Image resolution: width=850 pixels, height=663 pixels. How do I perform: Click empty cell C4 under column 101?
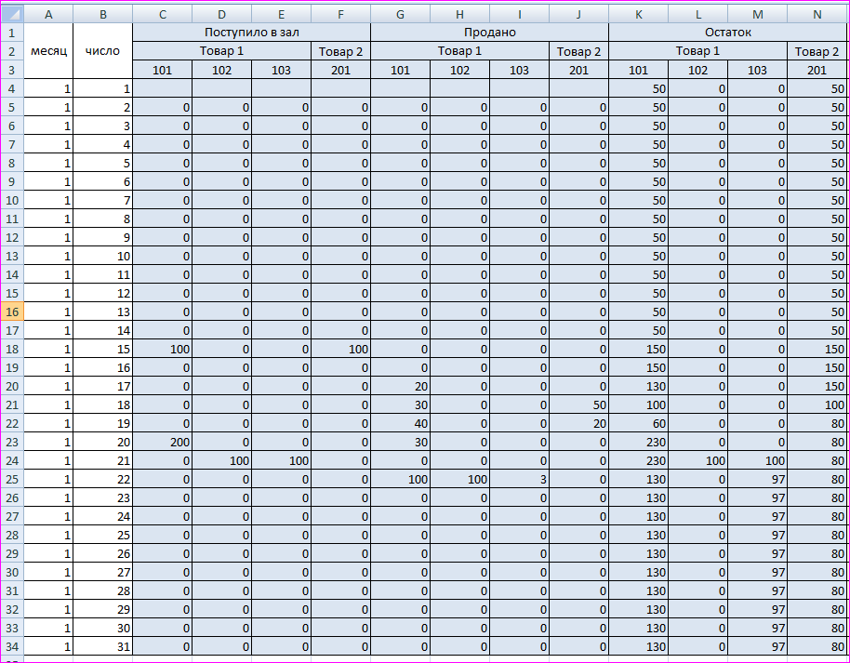pos(163,88)
